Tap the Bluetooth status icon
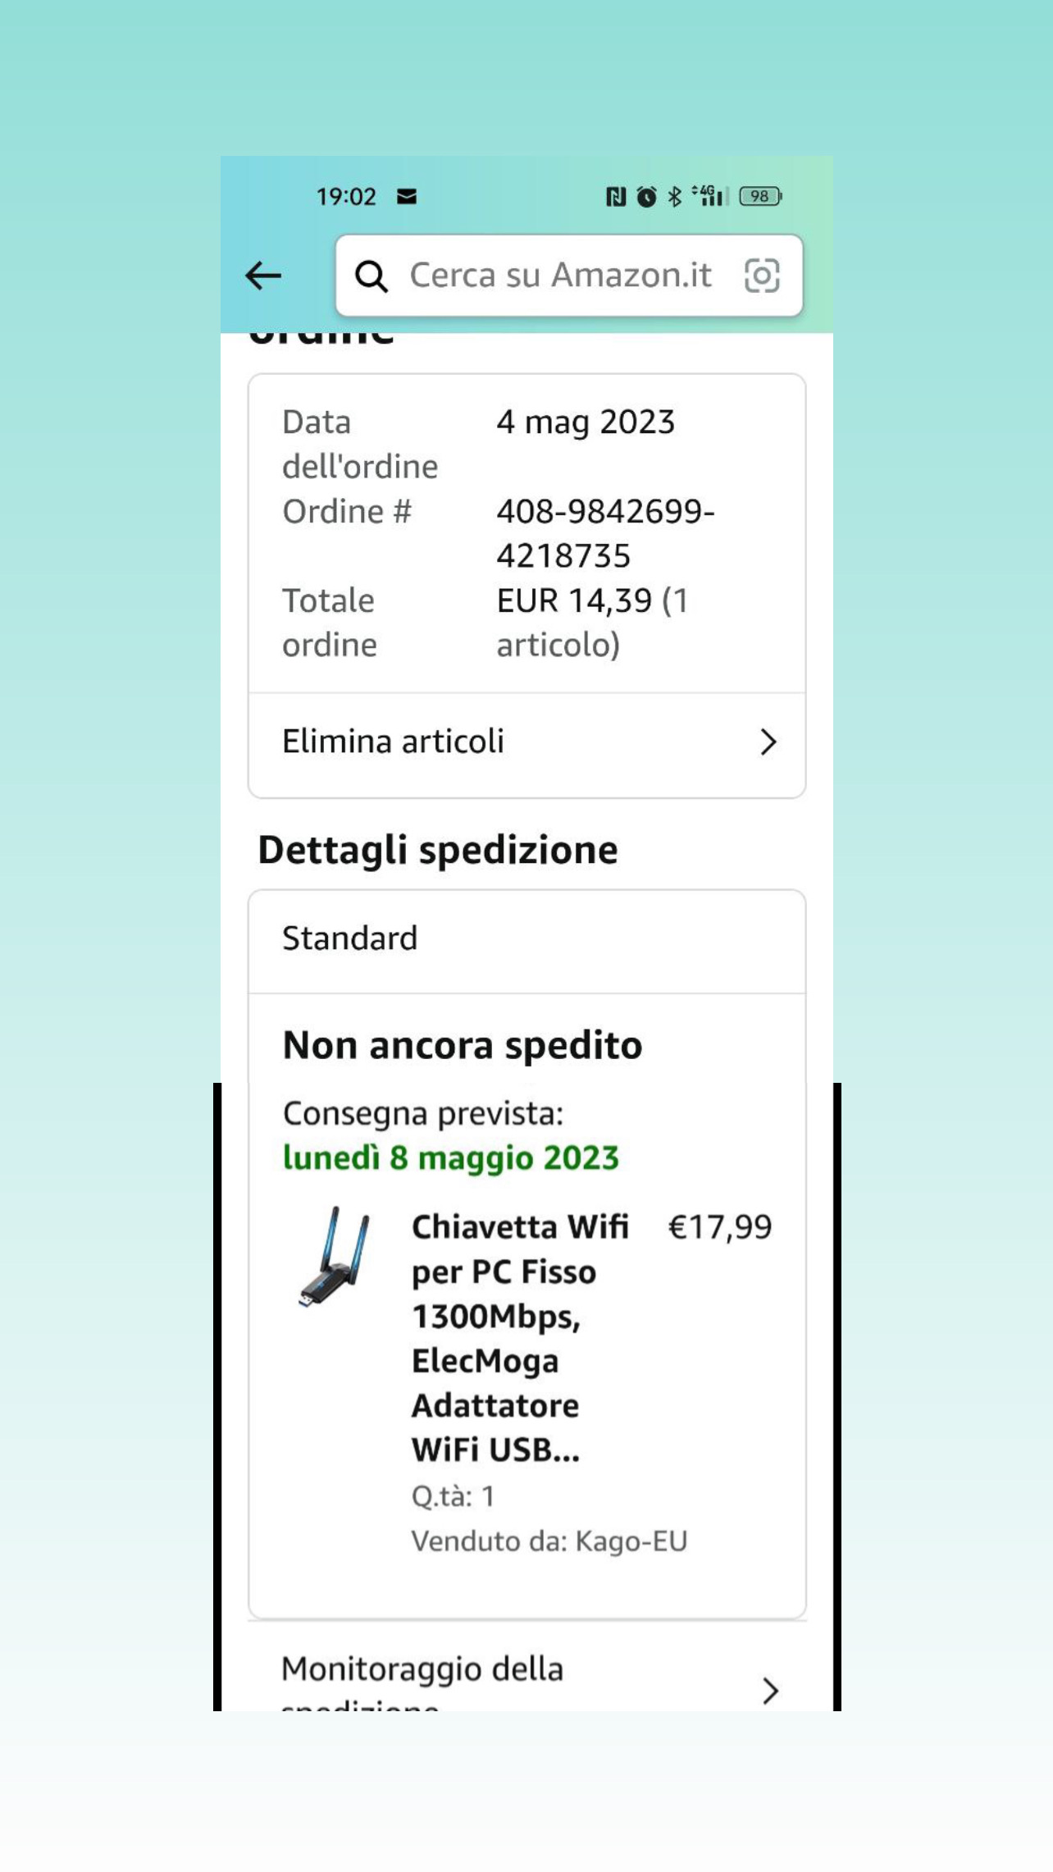Viewport: 1053px width, 1872px height. pyautogui.click(x=674, y=197)
